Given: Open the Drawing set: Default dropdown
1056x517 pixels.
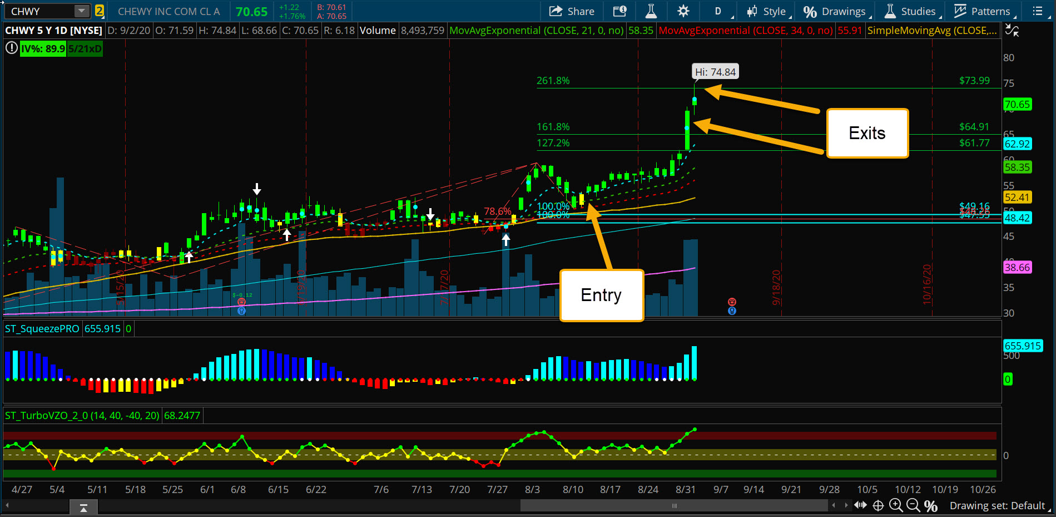Looking at the screenshot, I should (998, 505).
